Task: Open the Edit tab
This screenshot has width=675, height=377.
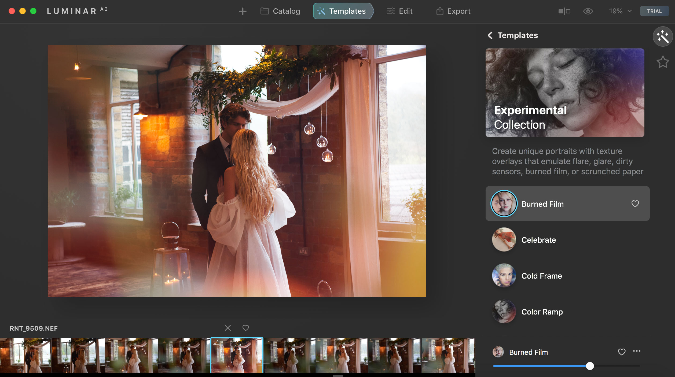Action: click(x=399, y=11)
